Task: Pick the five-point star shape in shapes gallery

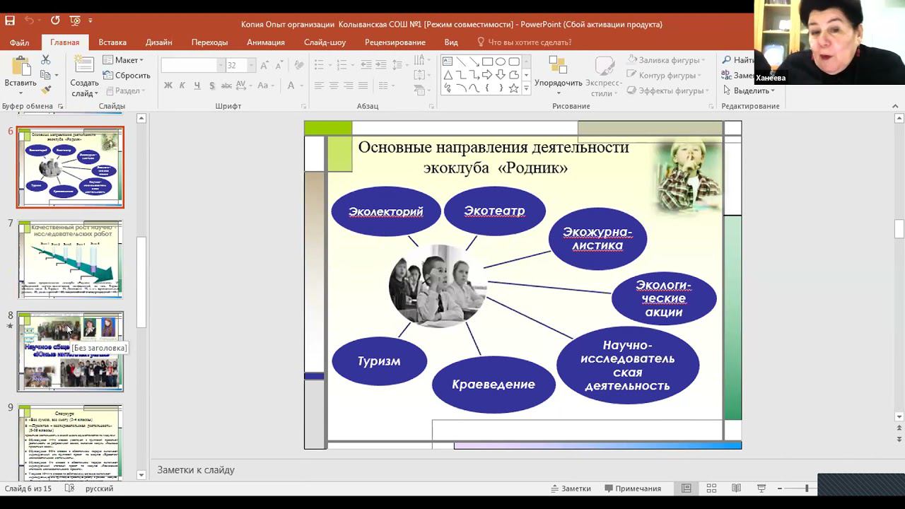Action: tap(514, 88)
